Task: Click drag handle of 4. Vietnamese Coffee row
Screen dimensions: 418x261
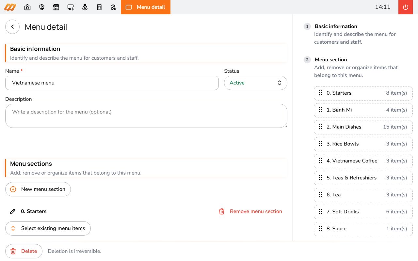Action: coord(320,161)
